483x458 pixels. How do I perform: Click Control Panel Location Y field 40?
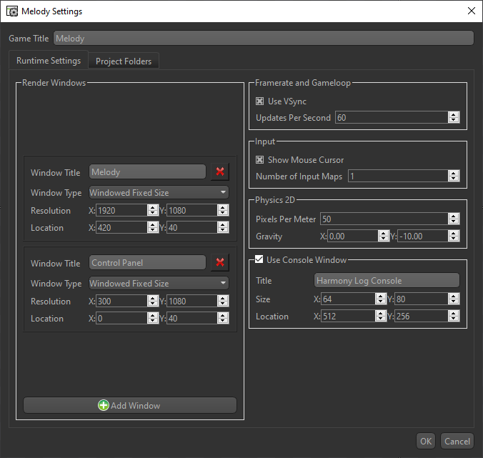click(x=192, y=318)
